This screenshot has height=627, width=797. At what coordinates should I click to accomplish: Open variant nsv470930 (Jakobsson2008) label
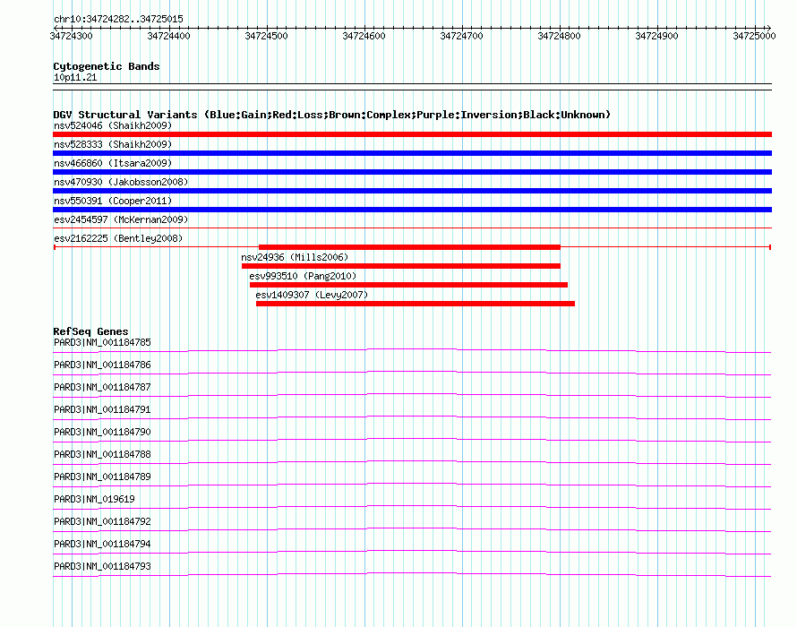[121, 182]
